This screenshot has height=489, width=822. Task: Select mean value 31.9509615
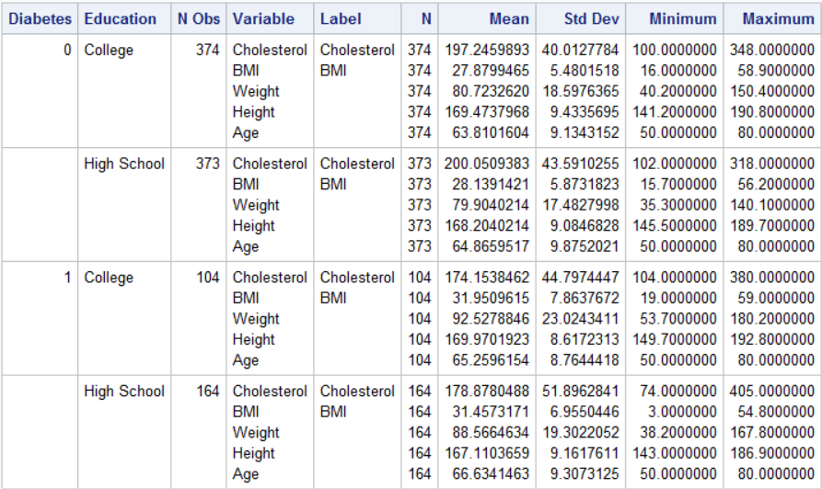coord(491,298)
